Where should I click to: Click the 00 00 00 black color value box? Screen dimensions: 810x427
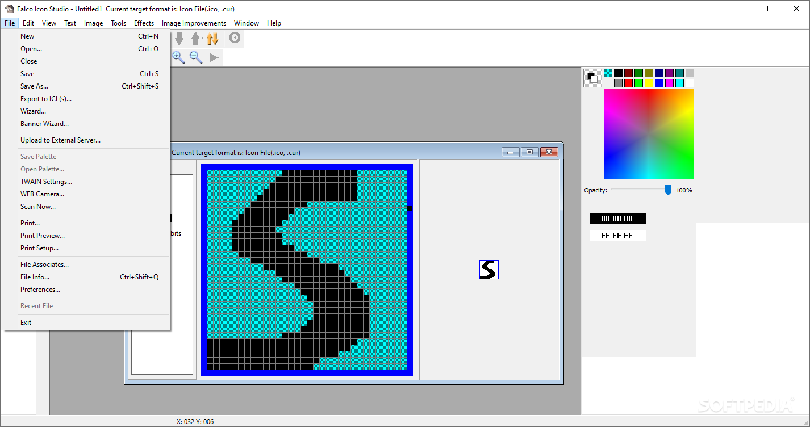pyautogui.click(x=617, y=219)
